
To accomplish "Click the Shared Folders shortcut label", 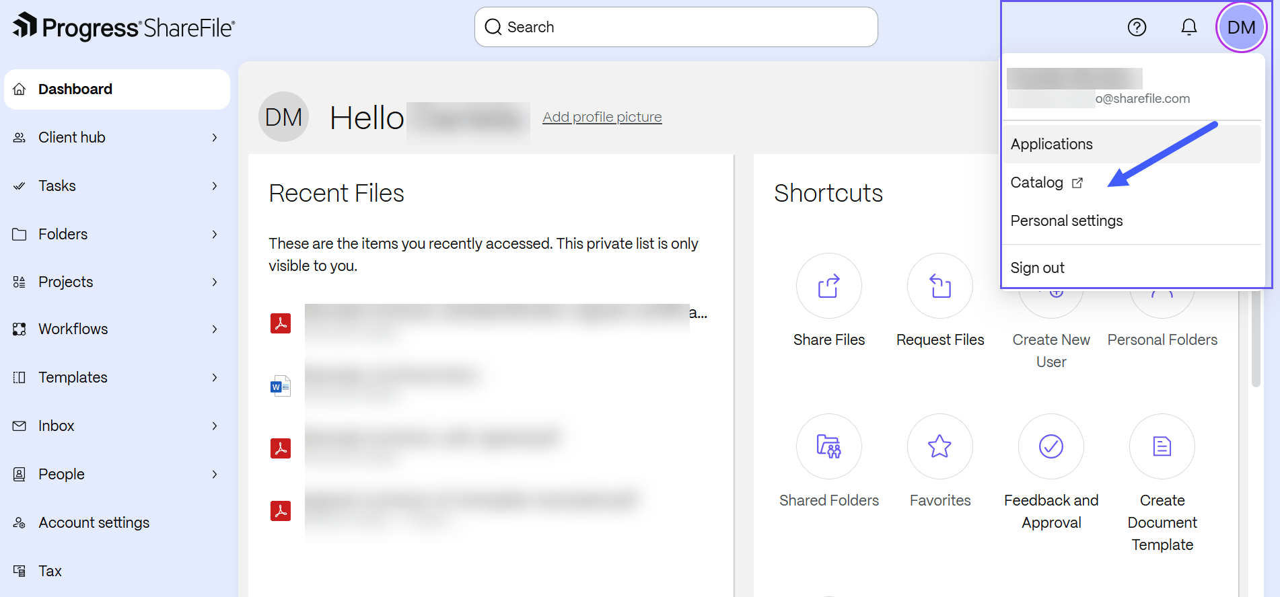I will (829, 501).
